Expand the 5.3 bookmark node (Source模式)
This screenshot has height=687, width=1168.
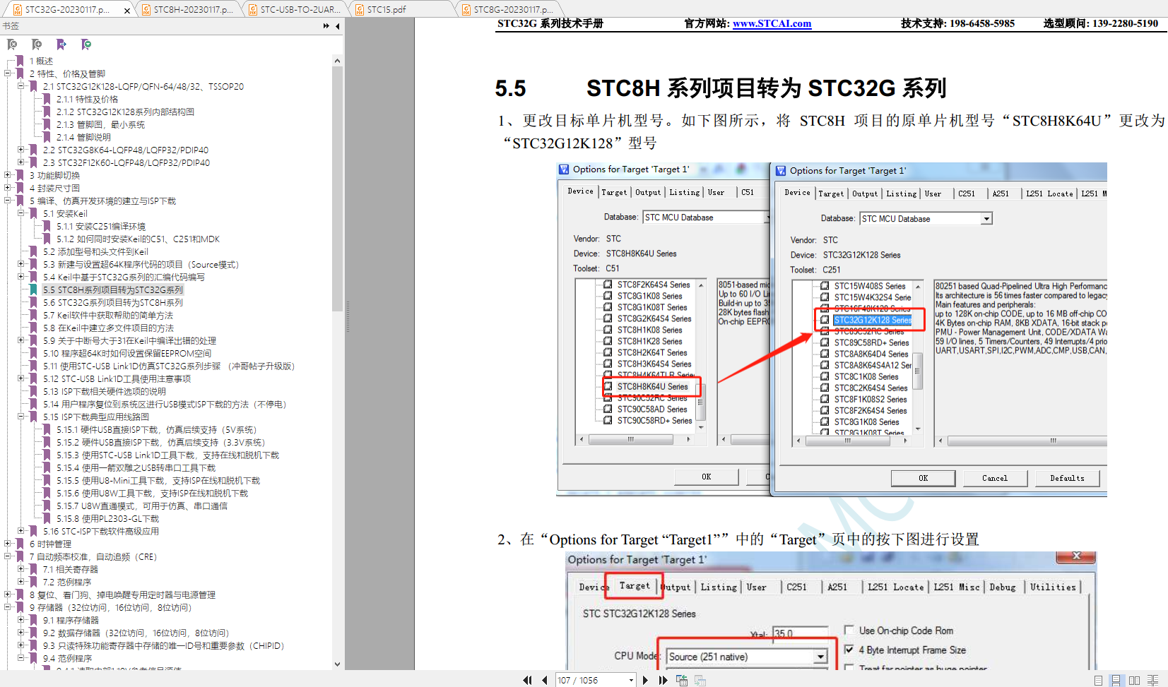click(21, 264)
